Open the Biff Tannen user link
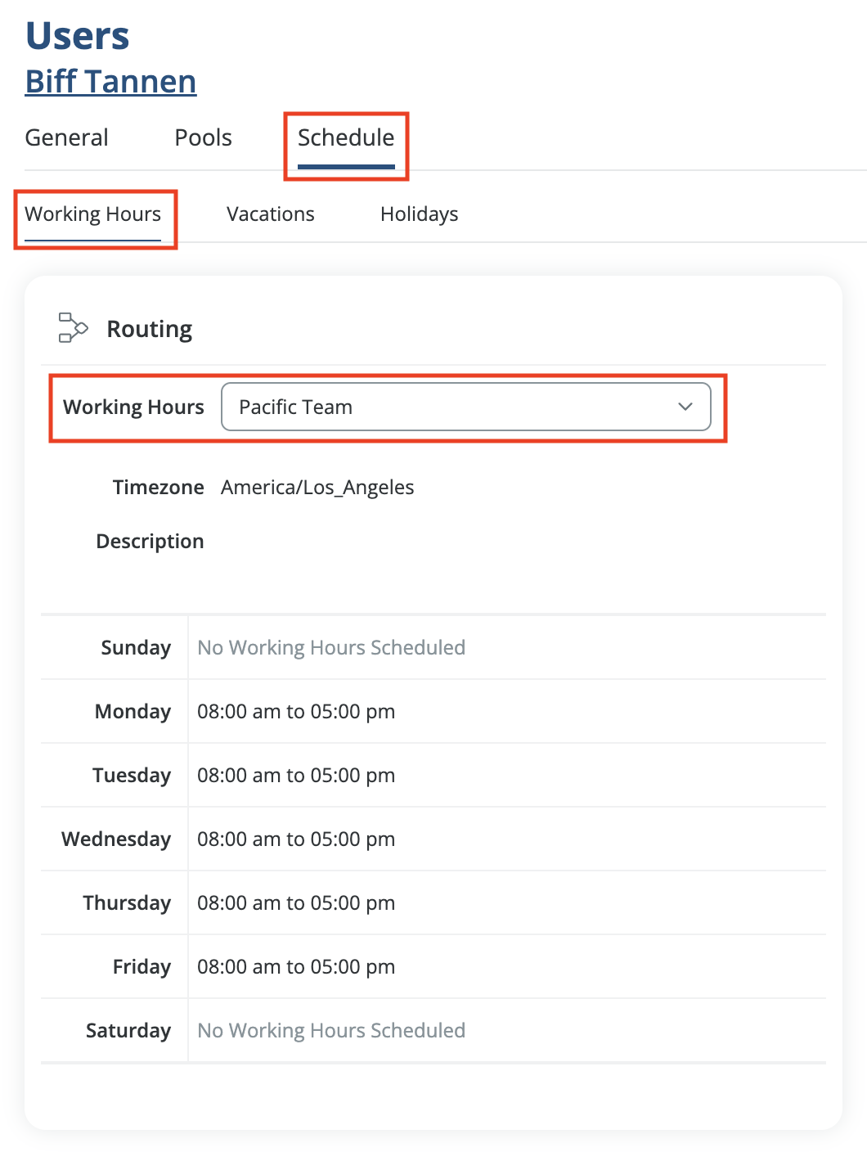 110,82
